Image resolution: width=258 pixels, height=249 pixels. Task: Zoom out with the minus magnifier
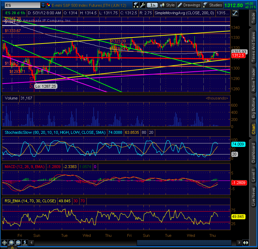[18, 243]
